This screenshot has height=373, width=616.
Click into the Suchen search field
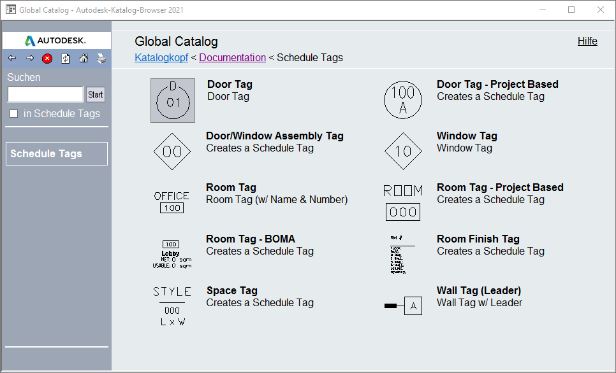(x=45, y=95)
